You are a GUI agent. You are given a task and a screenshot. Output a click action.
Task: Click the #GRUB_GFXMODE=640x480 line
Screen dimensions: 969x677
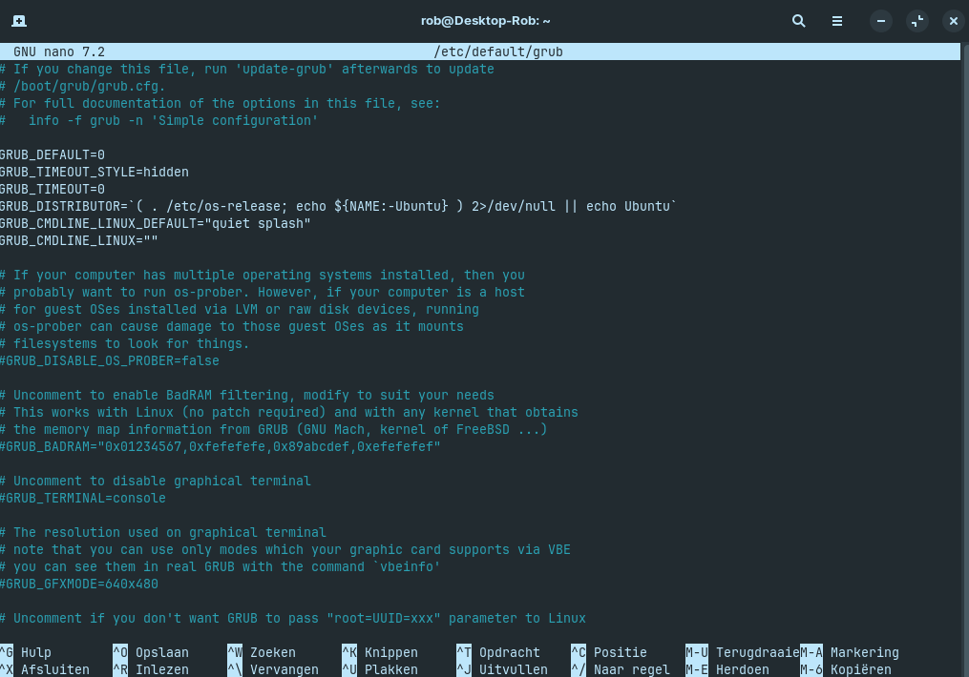click(79, 584)
